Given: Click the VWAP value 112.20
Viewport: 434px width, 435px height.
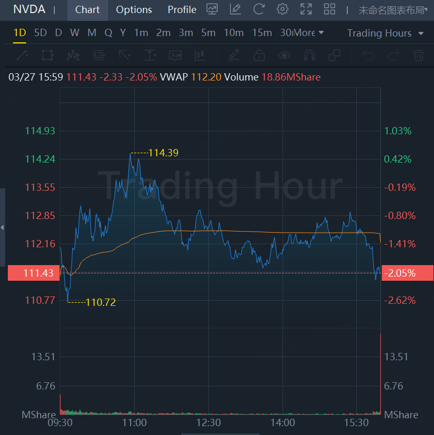Looking at the screenshot, I should pyautogui.click(x=206, y=77).
